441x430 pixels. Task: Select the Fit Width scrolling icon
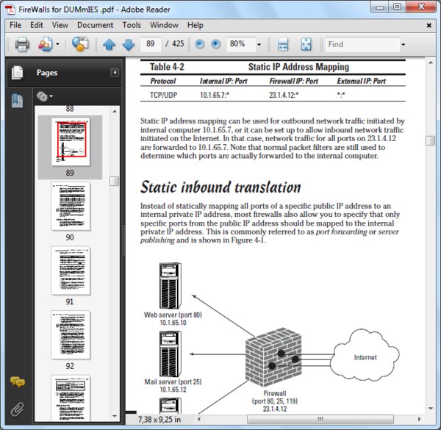pyautogui.click(x=283, y=44)
